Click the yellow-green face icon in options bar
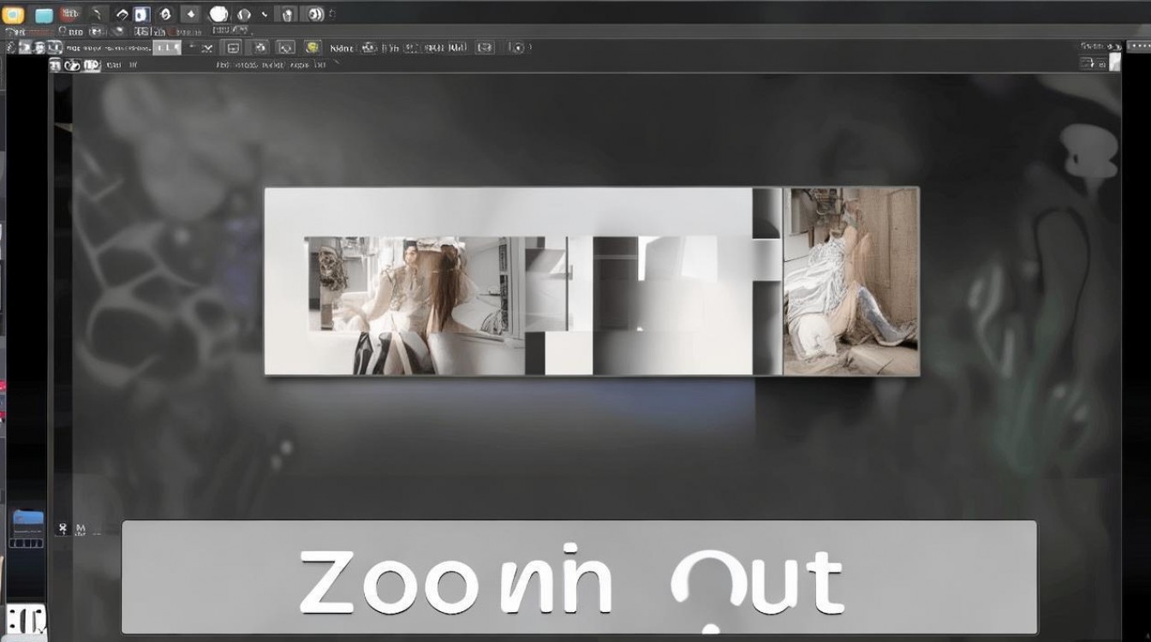 pos(313,48)
